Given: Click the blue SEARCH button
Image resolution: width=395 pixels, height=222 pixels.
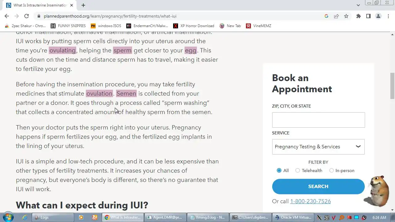Looking at the screenshot, I should [318, 187].
